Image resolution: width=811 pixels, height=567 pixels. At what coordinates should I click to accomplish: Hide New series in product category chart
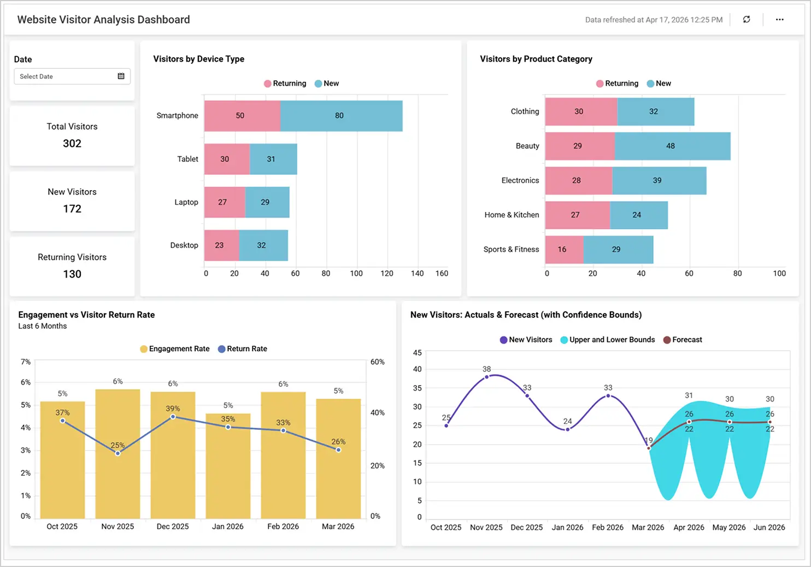pyautogui.click(x=659, y=83)
